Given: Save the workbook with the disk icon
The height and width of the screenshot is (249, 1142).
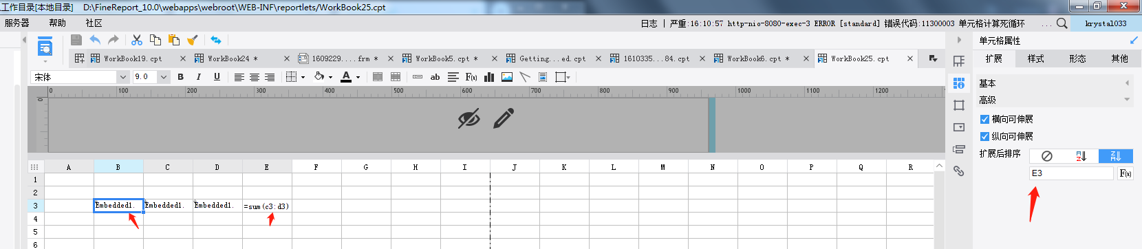Looking at the screenshot, I should click(76, 40).
